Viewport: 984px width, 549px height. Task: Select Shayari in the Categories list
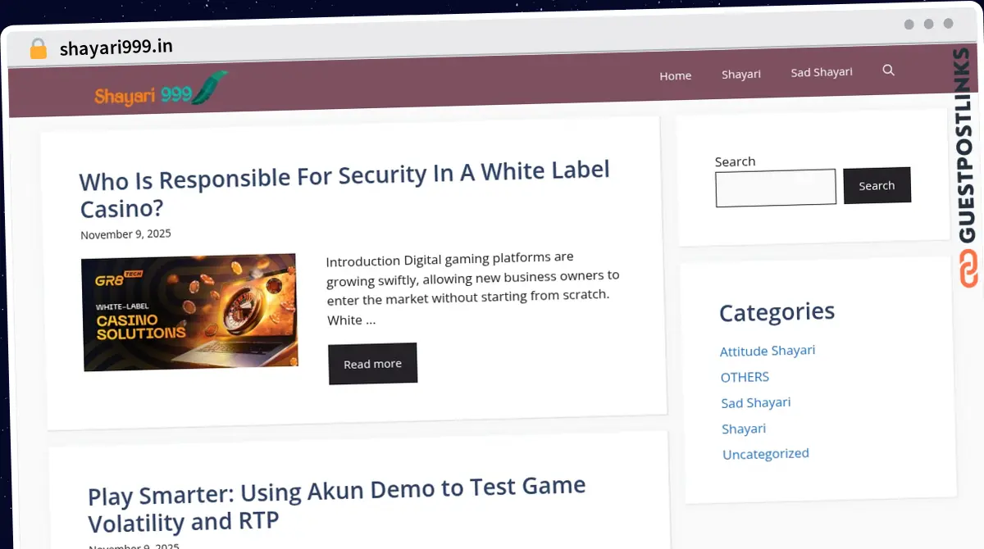pos(743,429)
